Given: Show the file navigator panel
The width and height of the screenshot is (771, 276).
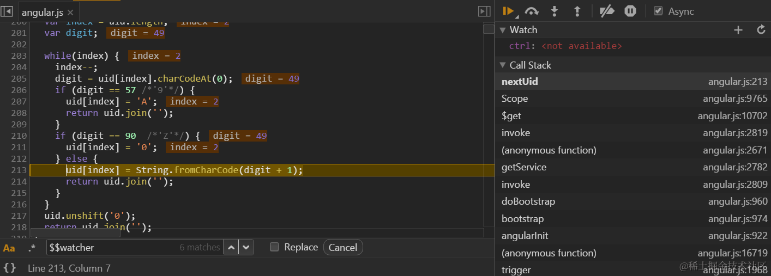Looking at the screenshot, I should coord(7,11).
